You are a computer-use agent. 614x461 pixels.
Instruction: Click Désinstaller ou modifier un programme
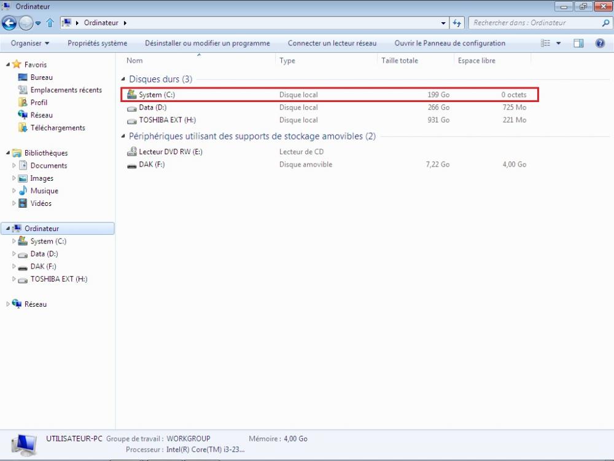[x=208, y=43]
